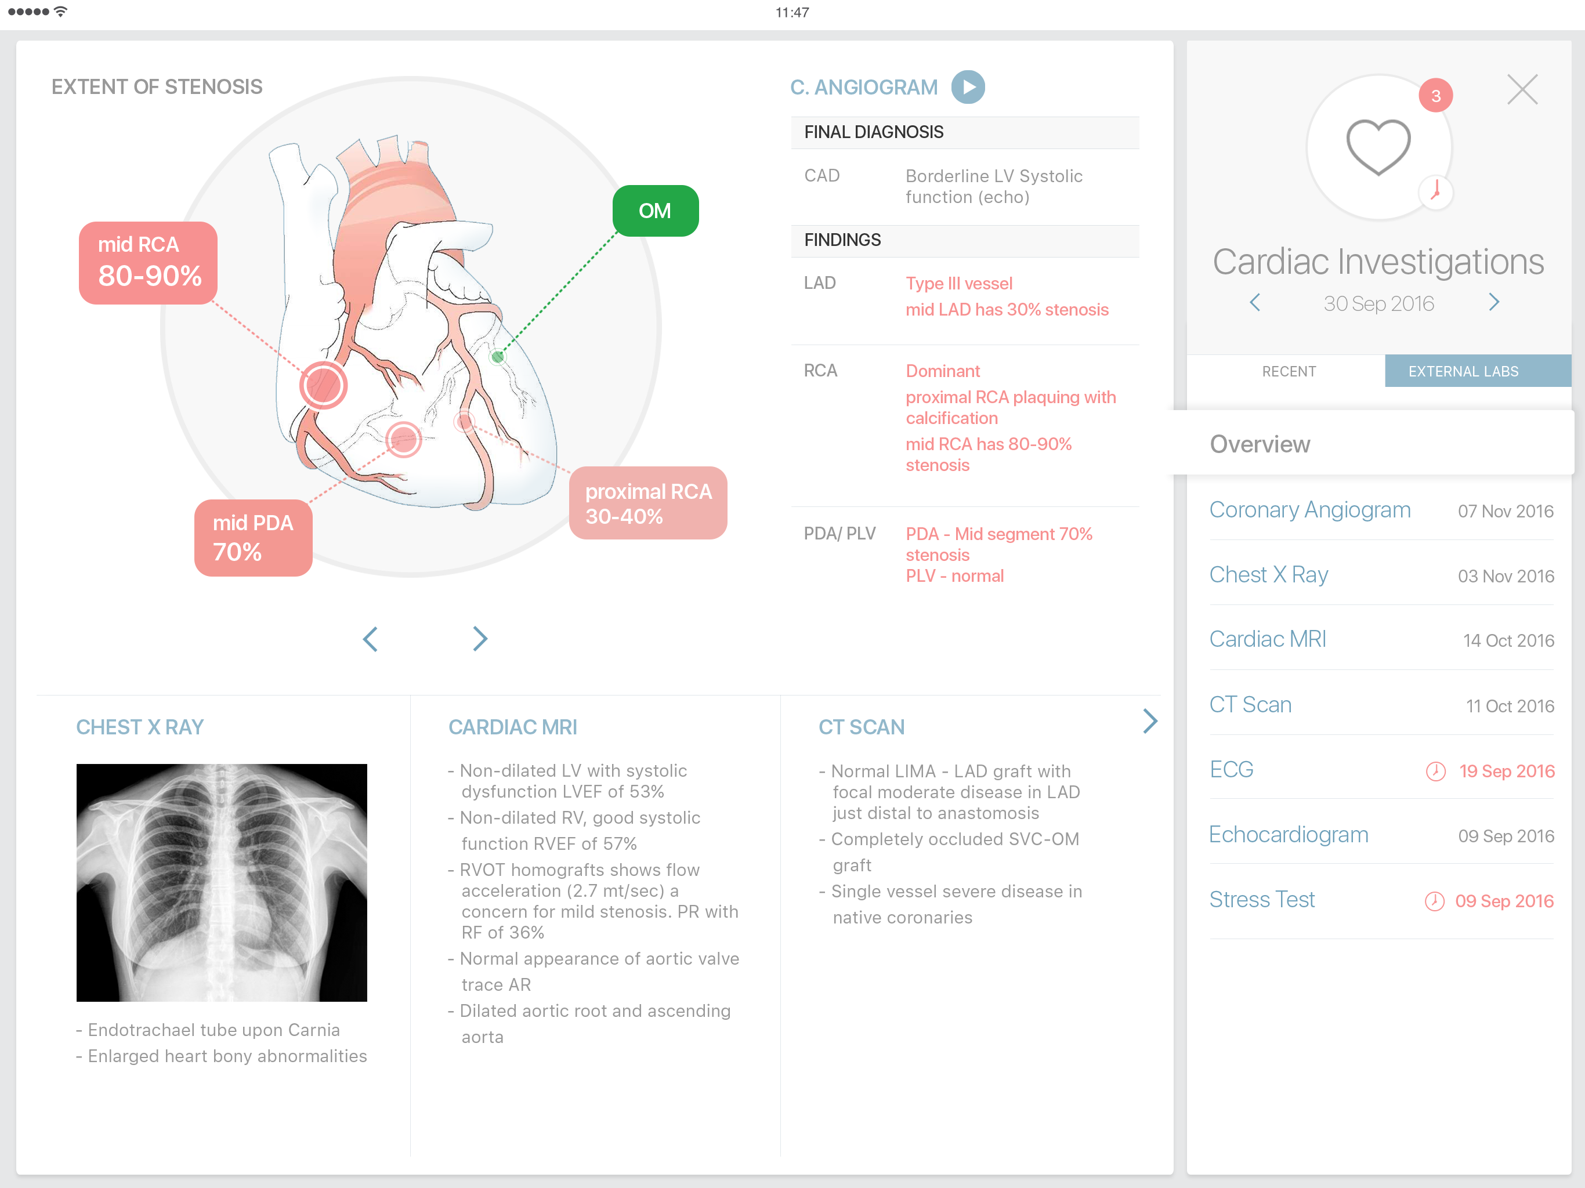Screen dimensions: 1585x1188
Task: Close the Cardiac Investigations panel
Action: (x=1522, y=90)
